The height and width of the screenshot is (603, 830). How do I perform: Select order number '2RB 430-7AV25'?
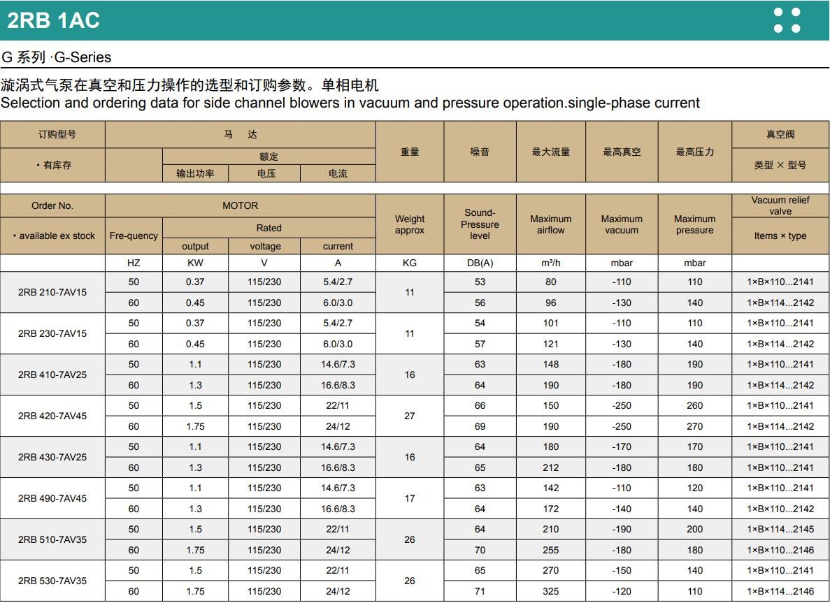point(52,457)
